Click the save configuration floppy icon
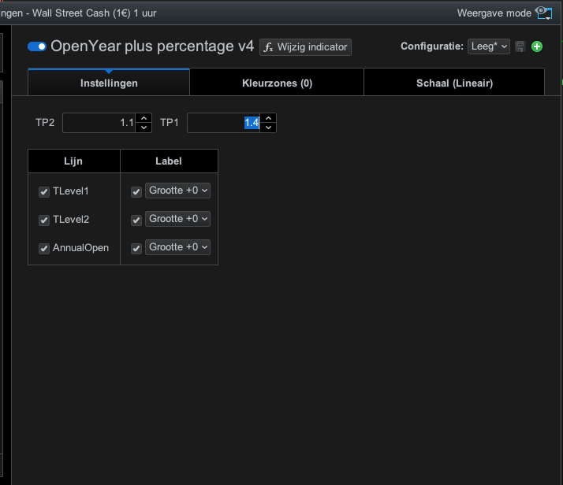The image size is (563, 485). pyautogui.click(x=520, y=47)
